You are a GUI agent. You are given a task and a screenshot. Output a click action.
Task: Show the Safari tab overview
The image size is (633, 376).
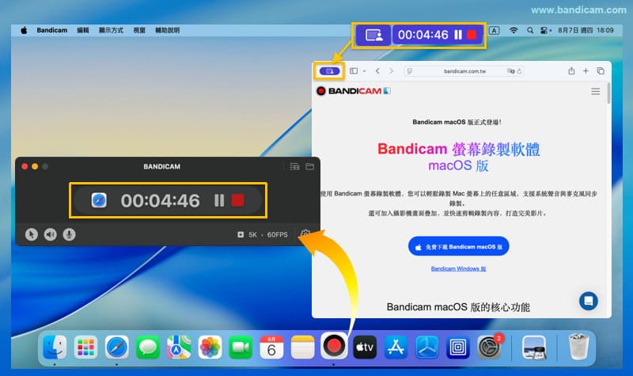(x=601, y=71)
